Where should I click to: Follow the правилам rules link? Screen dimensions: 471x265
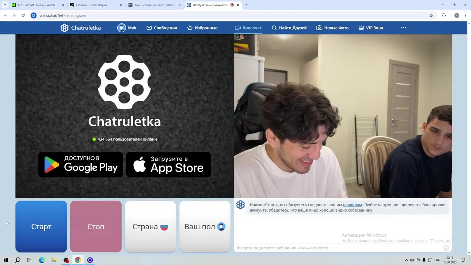353,205
